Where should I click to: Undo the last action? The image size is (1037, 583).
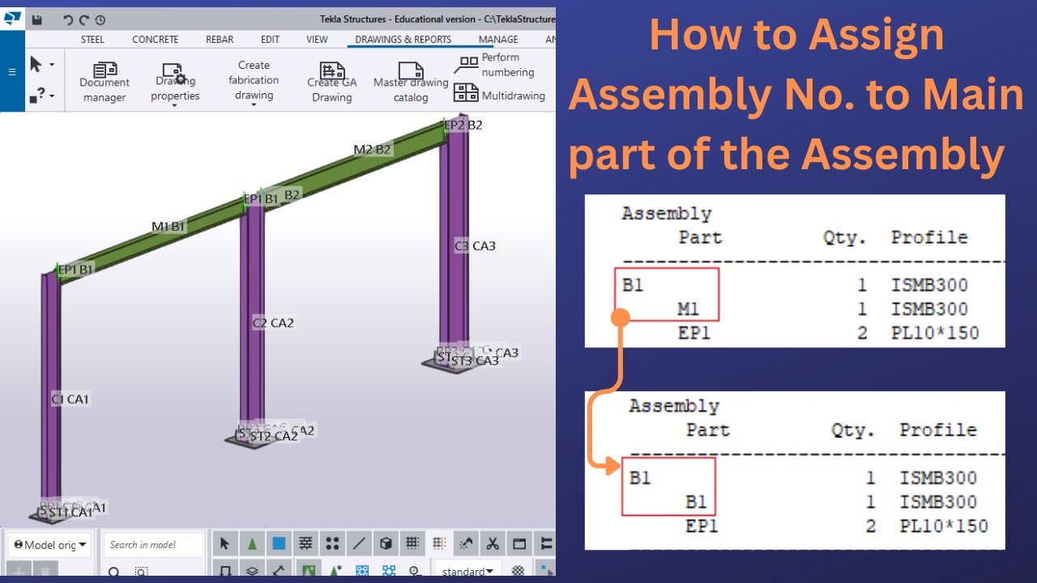tap(68, 19)
